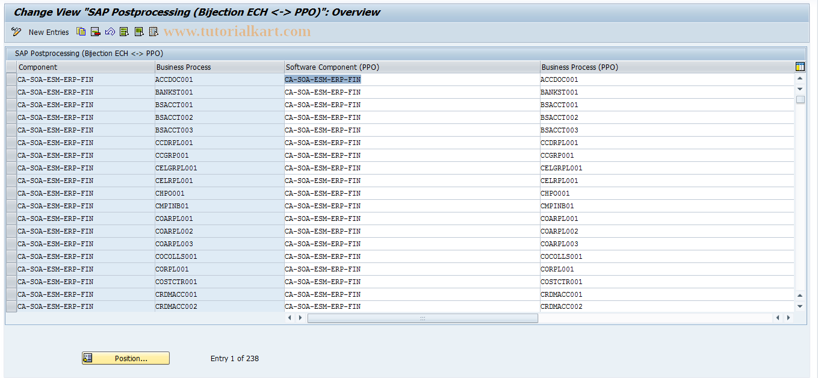Click the Business Process column header
This screenshot has width=818, height=378.
coord(220,67)
